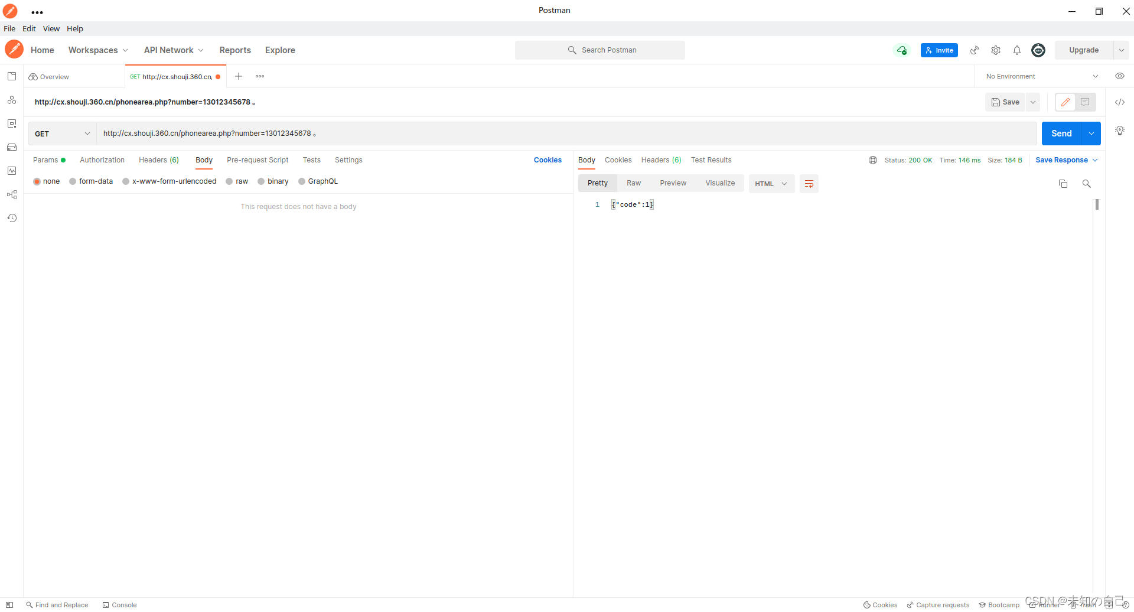Open Mock Servers in the left sidebar
The width and height of the screenshot is (1134, 612).
12,147
